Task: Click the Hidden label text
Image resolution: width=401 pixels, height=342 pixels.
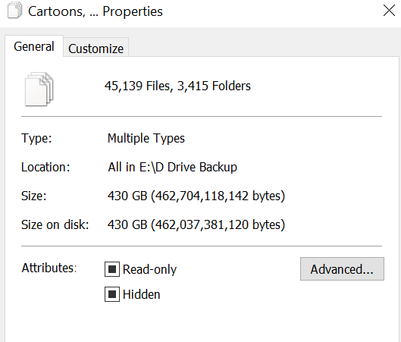Action: pyautogui.click(x=142, y=294)
